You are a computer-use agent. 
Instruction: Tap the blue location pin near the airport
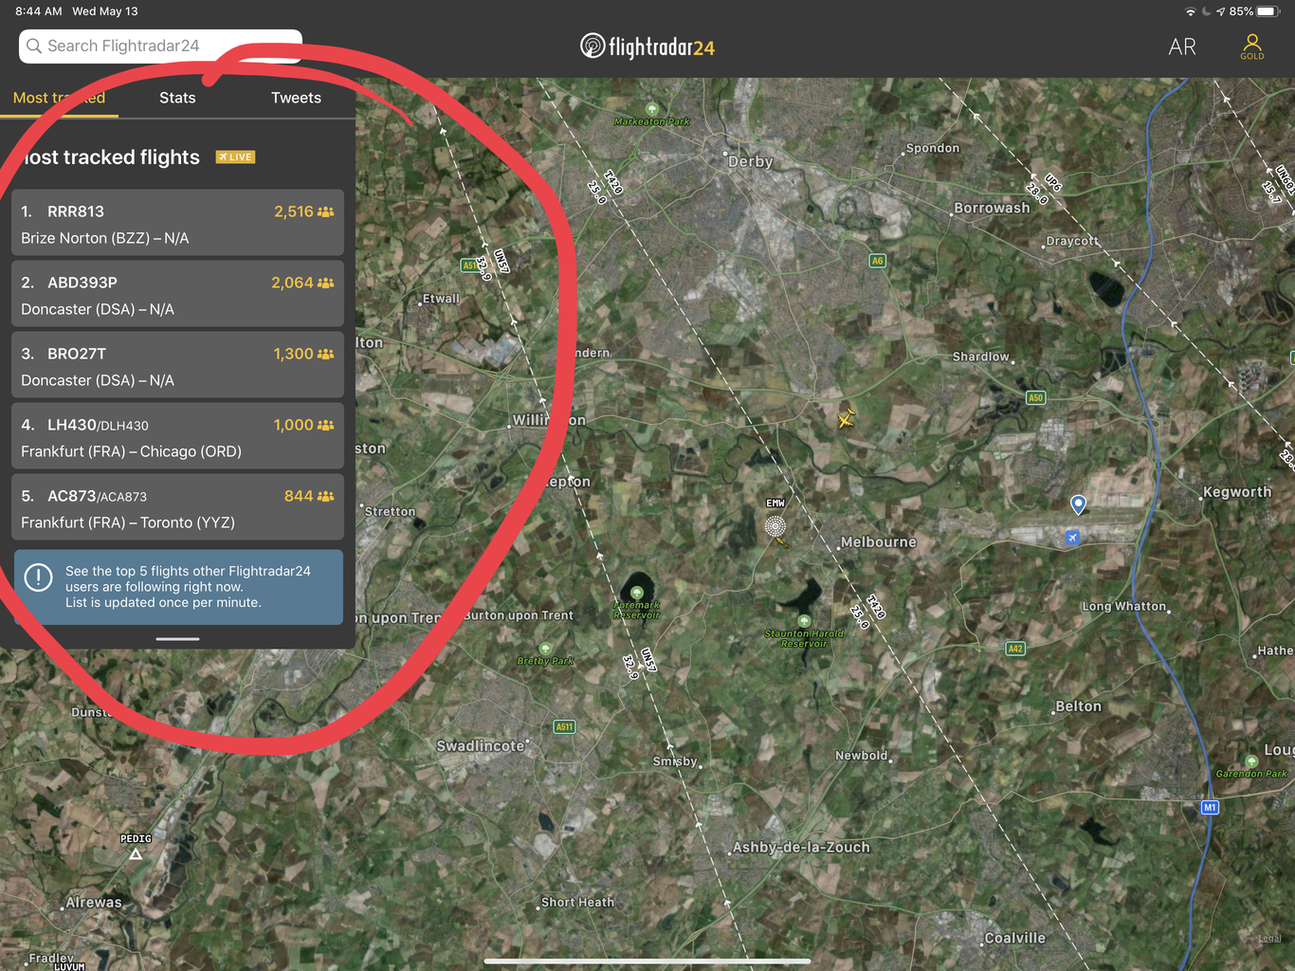coord(1078,504)
